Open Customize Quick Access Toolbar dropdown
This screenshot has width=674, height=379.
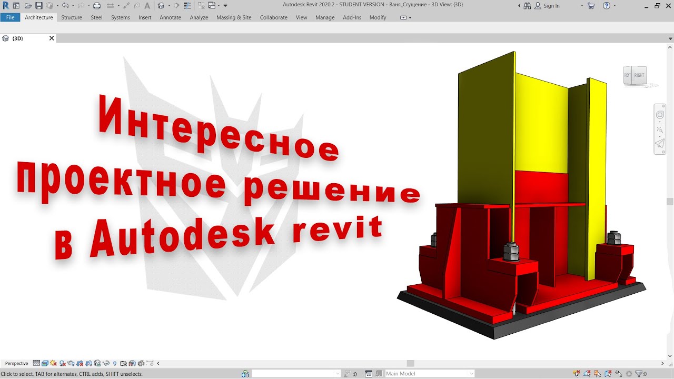coord(225,6)
